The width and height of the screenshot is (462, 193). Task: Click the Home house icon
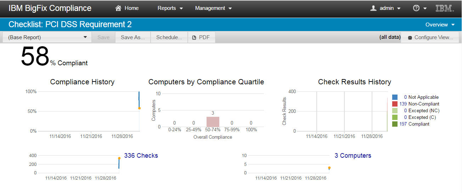119,8
